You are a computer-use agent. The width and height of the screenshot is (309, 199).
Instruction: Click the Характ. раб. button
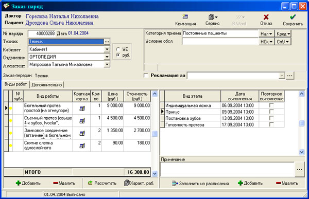coord(139,183)
